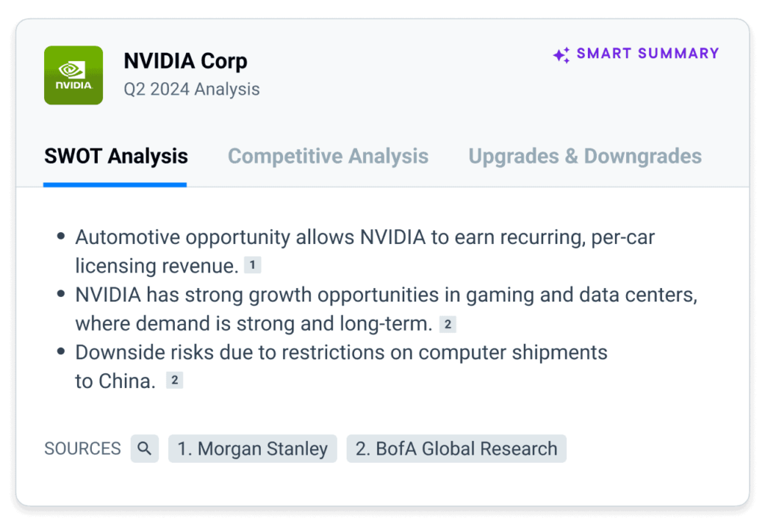The height and width of the screenshot is (518, 765).
Task: Select the automotive opportunity bullet text
Action: click(365, 238)
